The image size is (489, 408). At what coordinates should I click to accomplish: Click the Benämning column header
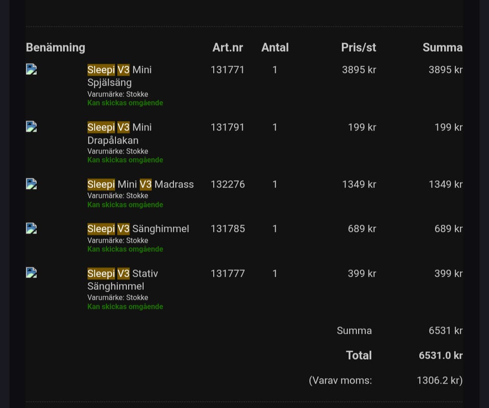[x=56, y=47]
